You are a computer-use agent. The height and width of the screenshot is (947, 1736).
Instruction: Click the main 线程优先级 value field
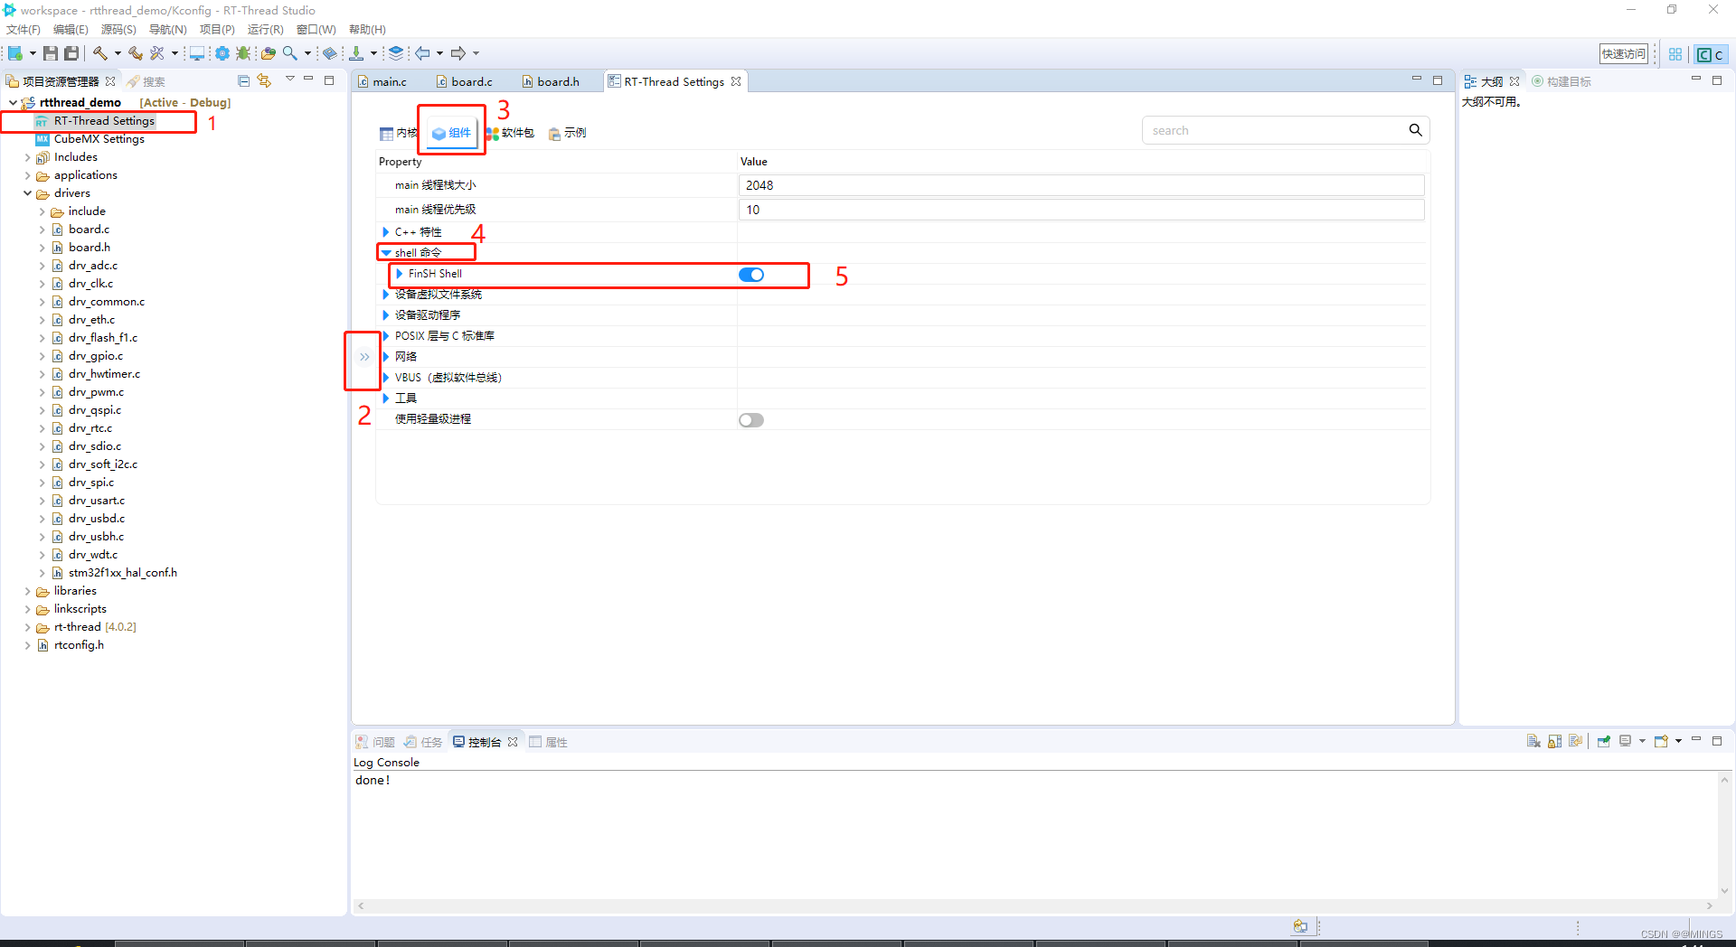click(x=1081, y=210)
